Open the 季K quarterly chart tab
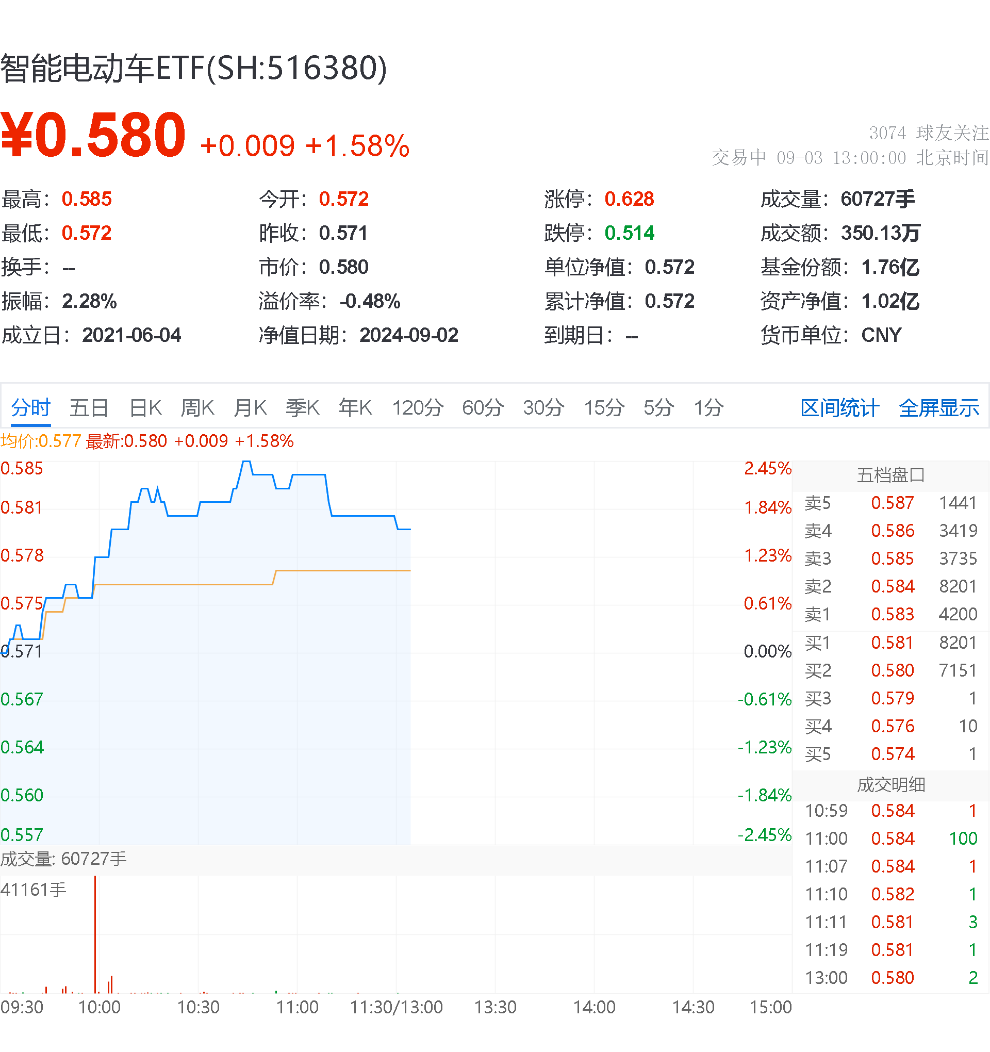Screen dimensions: 990x1052 click(x=303, y=408)
